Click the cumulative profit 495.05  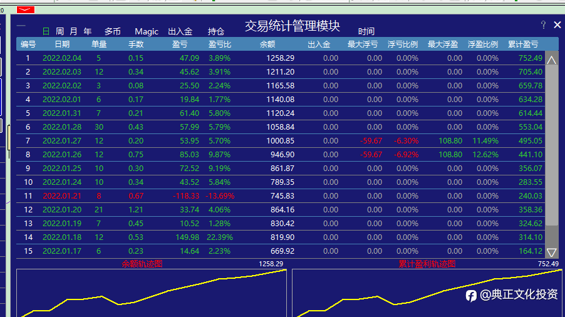point(531,141)
